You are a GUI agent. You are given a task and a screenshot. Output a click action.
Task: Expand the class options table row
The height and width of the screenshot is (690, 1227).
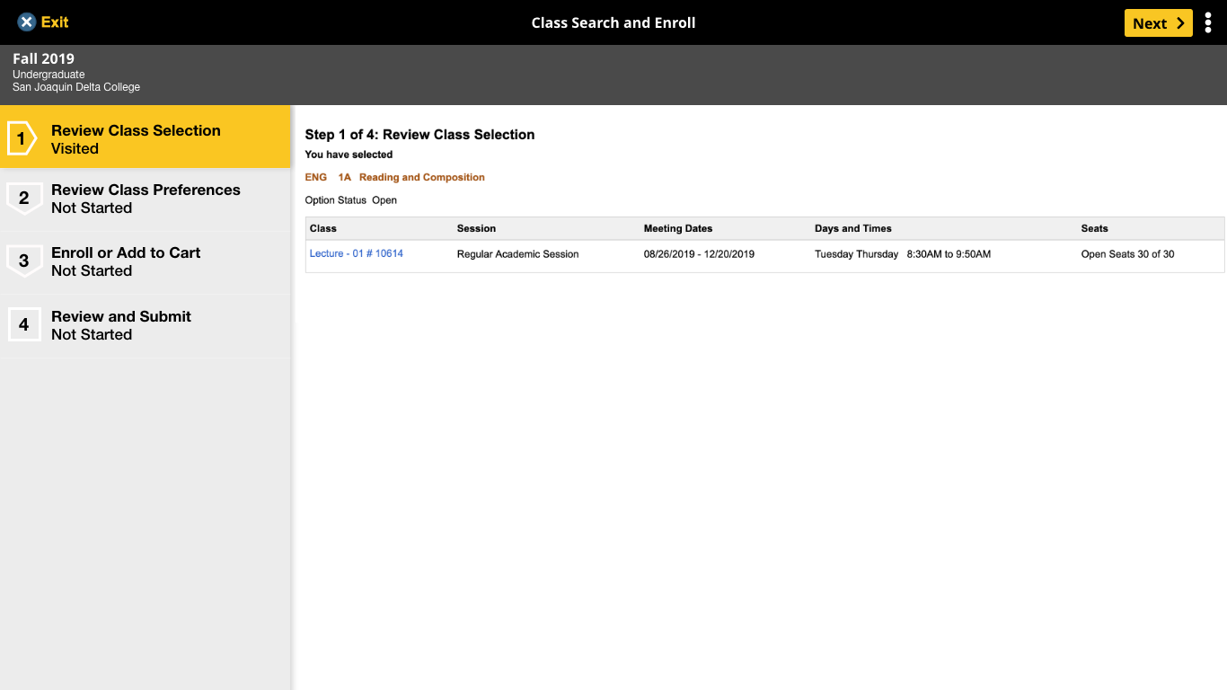point(764,254)
